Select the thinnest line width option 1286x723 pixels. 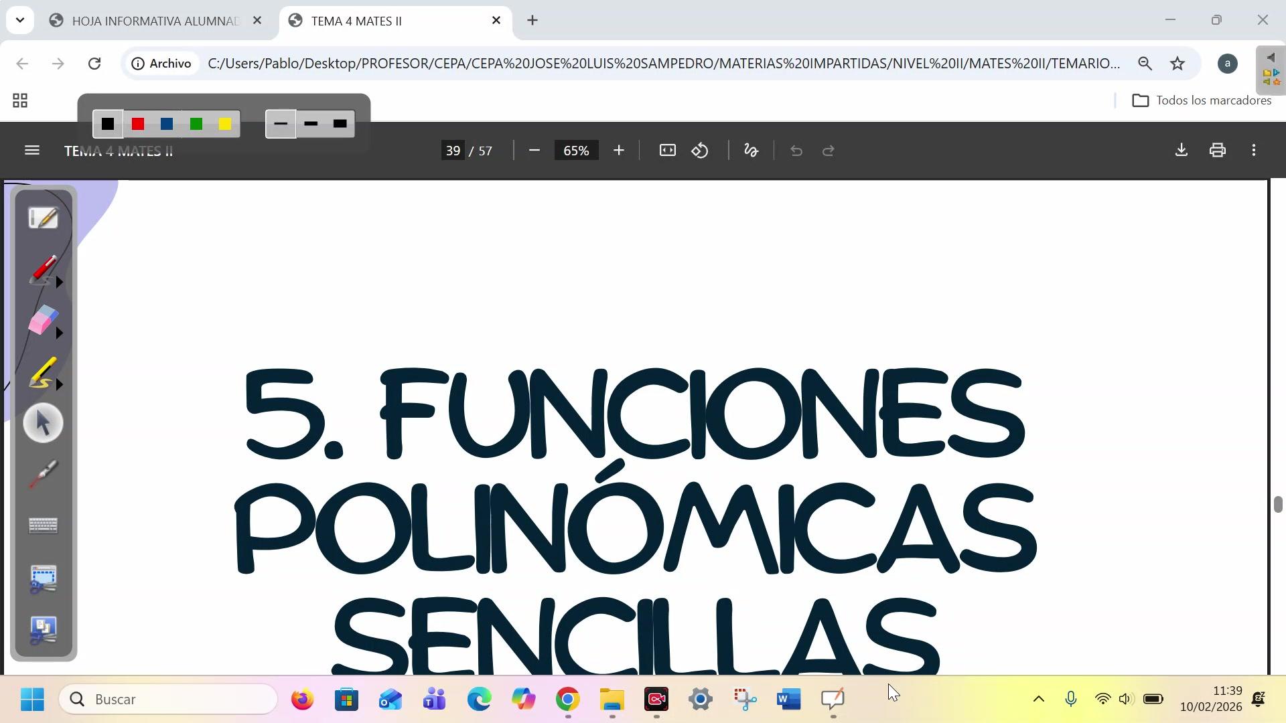point(281,125)
